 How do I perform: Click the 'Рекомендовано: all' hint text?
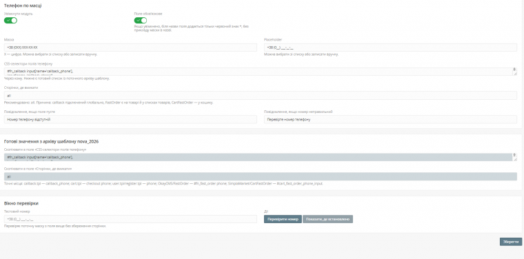[x=109, y=103]
